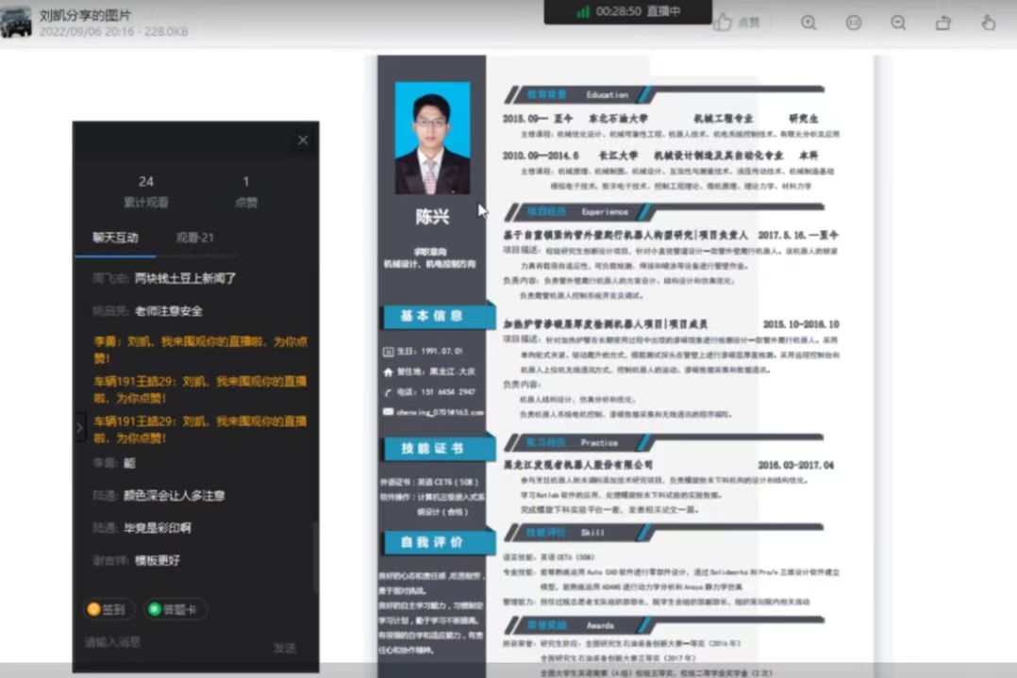Click the 签到 check-in button
The height and width of the screenshot is (678, 1017).
point(109,609)
